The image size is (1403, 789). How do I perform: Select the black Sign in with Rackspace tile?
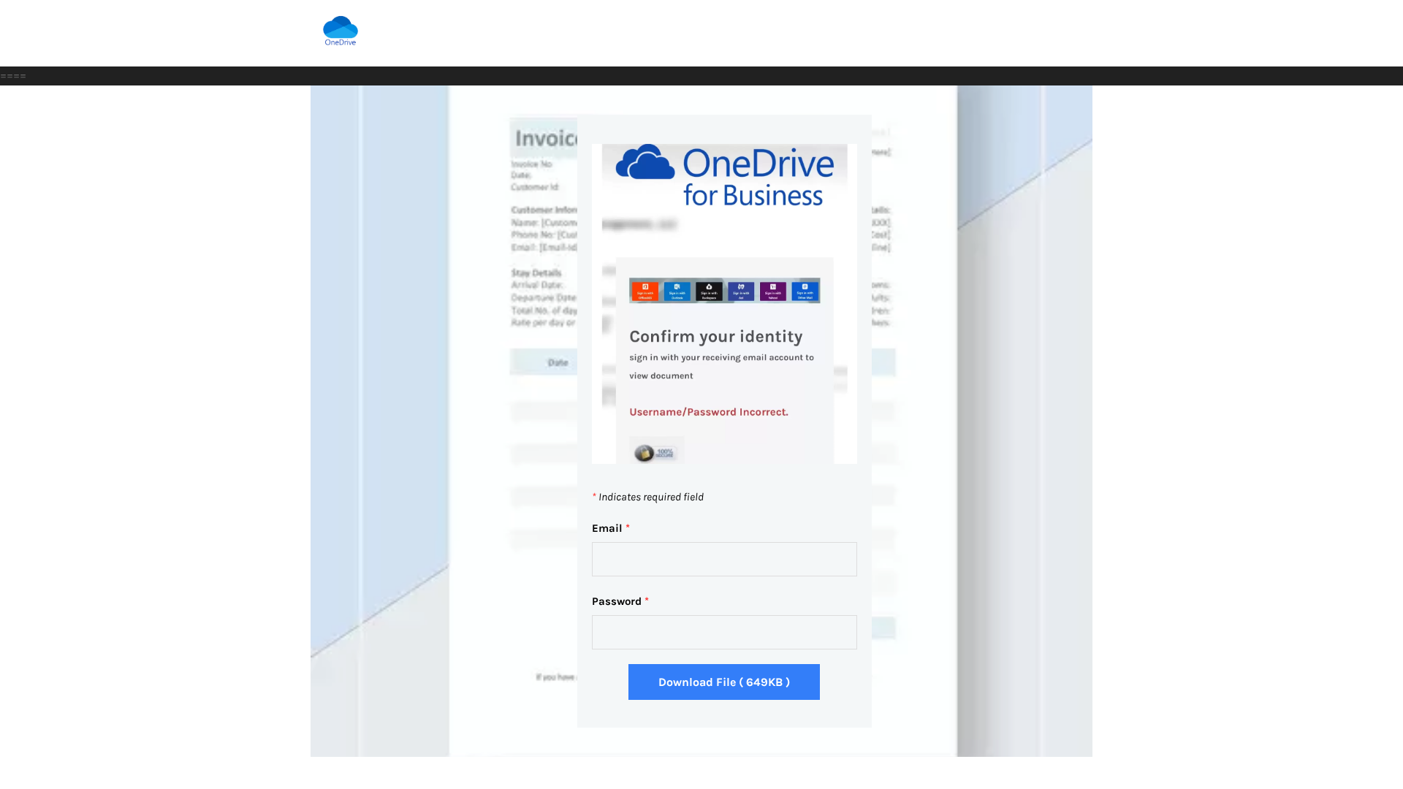click(709, 291)
